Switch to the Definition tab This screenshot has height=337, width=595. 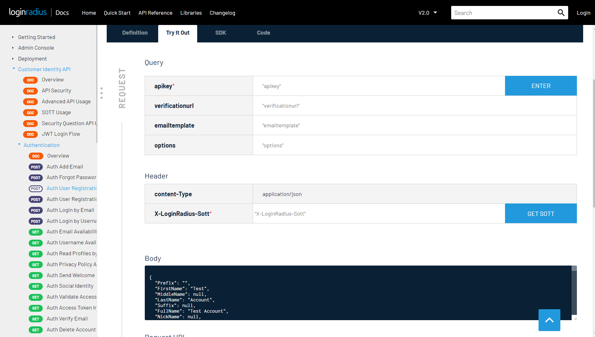[x=135, y=33]
